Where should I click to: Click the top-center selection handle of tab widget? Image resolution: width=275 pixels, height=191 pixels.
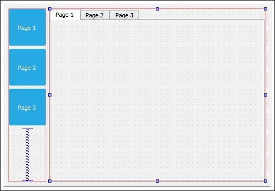157,9
